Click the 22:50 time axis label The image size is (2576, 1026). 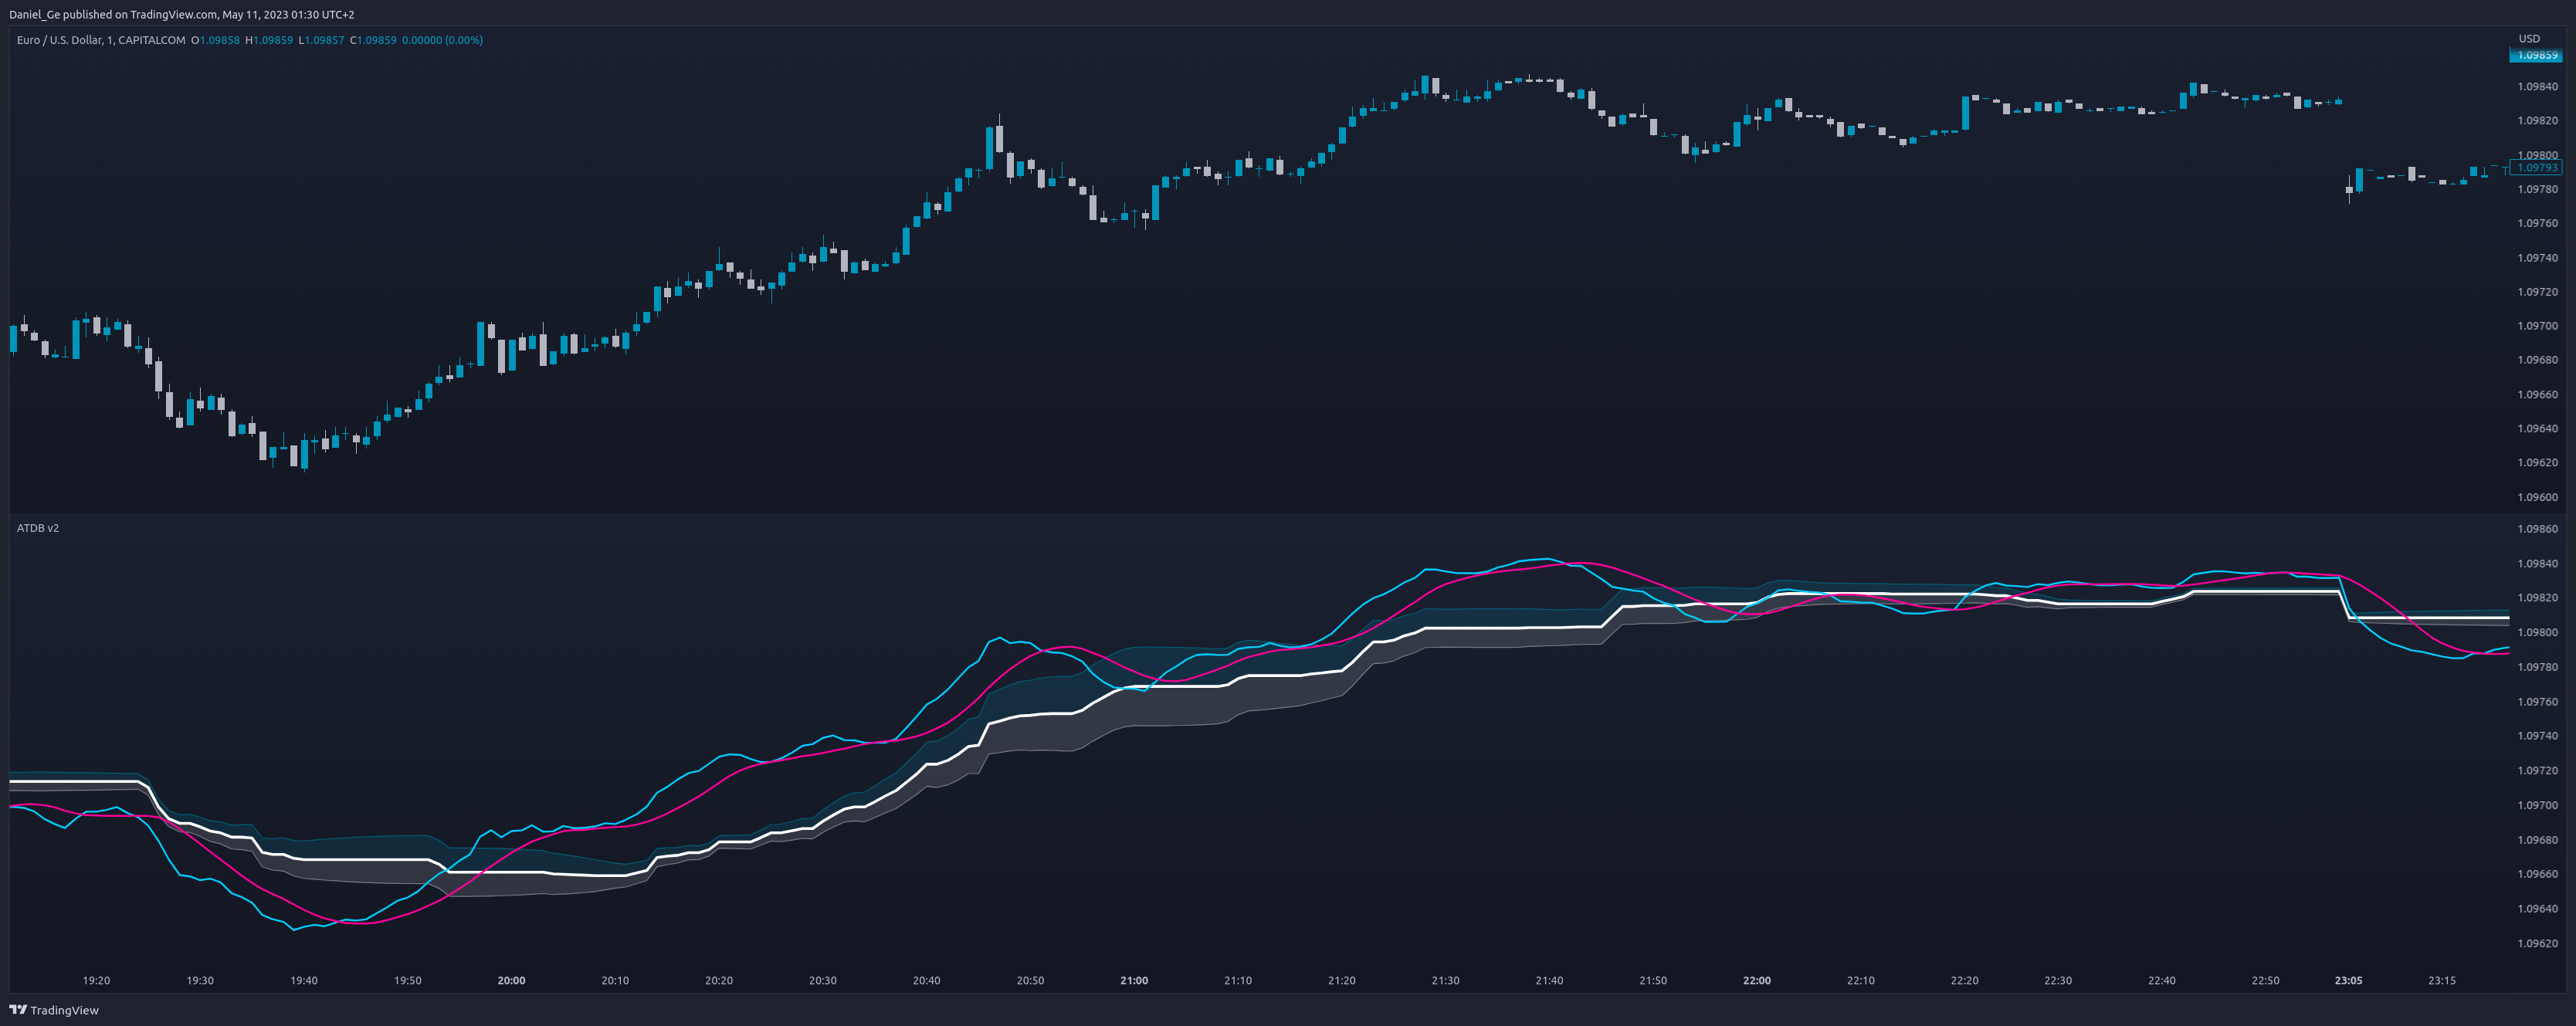tap(2265, 981)
